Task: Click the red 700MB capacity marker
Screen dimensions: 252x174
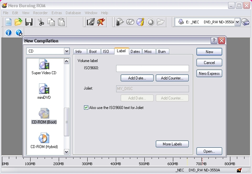Action: [x=202, y=162]
